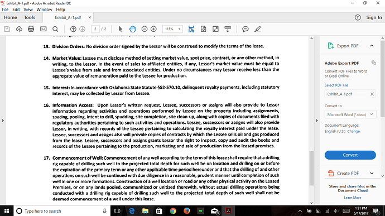Activate the Hand pan tool
This screenshot has width=385, height=216.
coord(132,29)
